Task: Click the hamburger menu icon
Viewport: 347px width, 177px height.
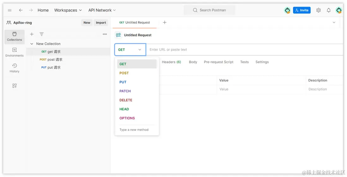Action: click(10, 10)
